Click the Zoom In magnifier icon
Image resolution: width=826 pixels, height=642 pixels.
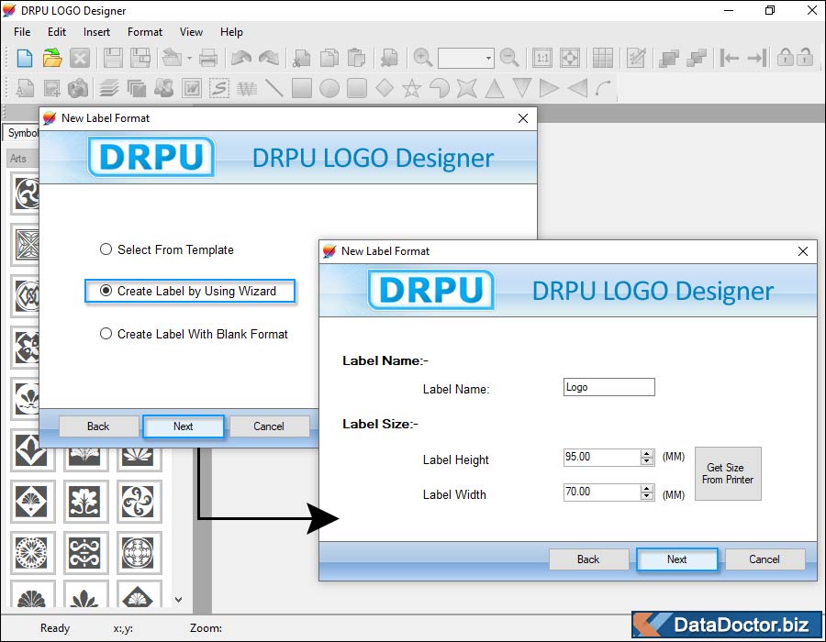422,58
